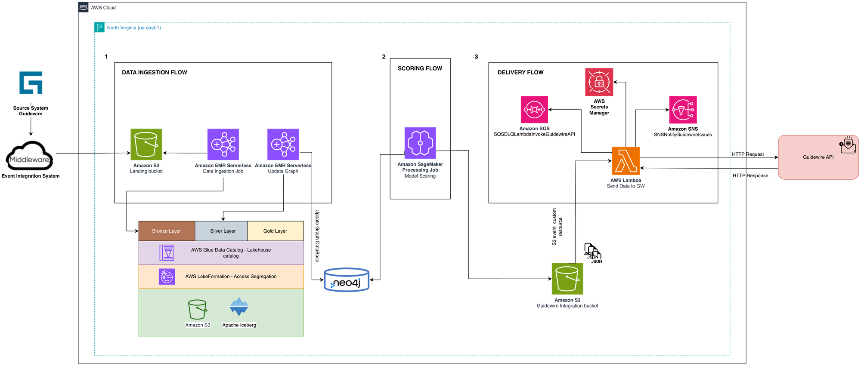Viewport: 861px width, 366px height.
Task: Click the Amazon S3 Landing bucket icon
Action: click(x=146, y=144)
